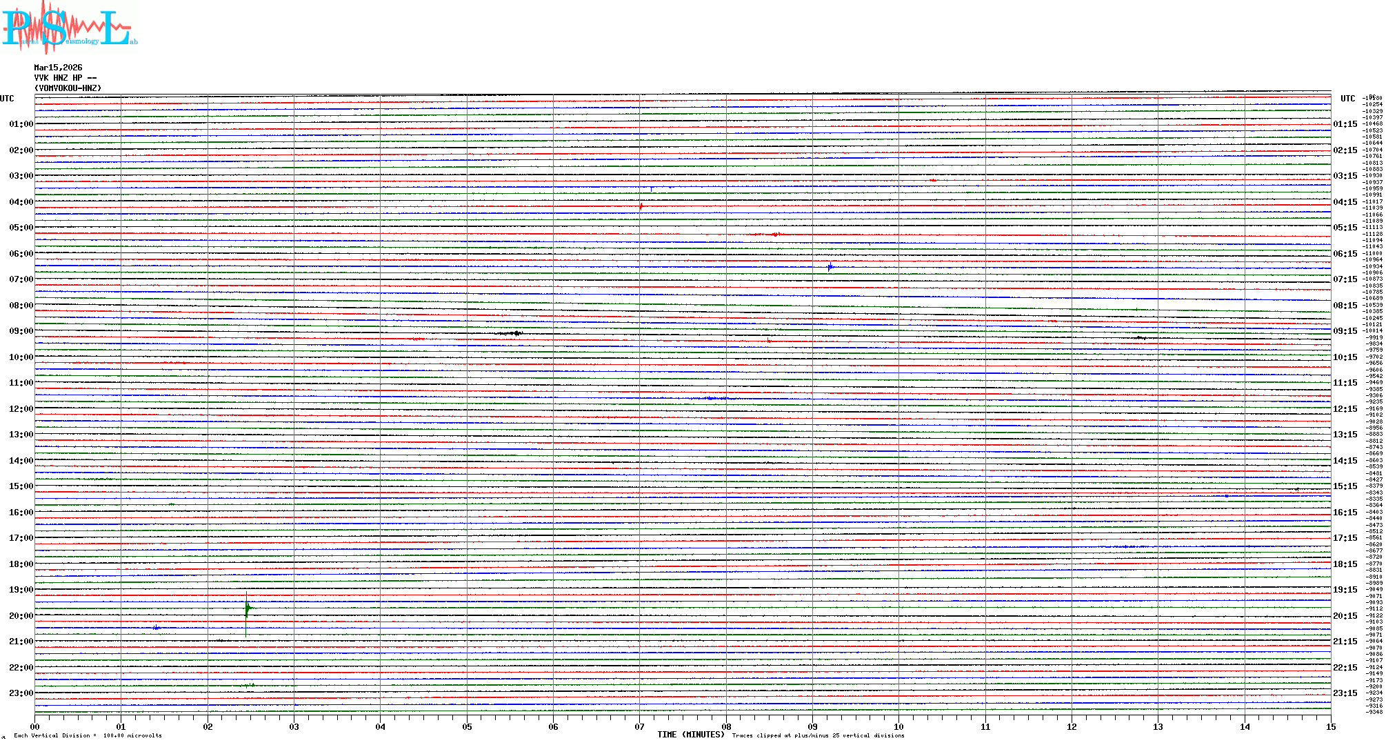Click the small blue event after minute 09

(x=830, y=266)
